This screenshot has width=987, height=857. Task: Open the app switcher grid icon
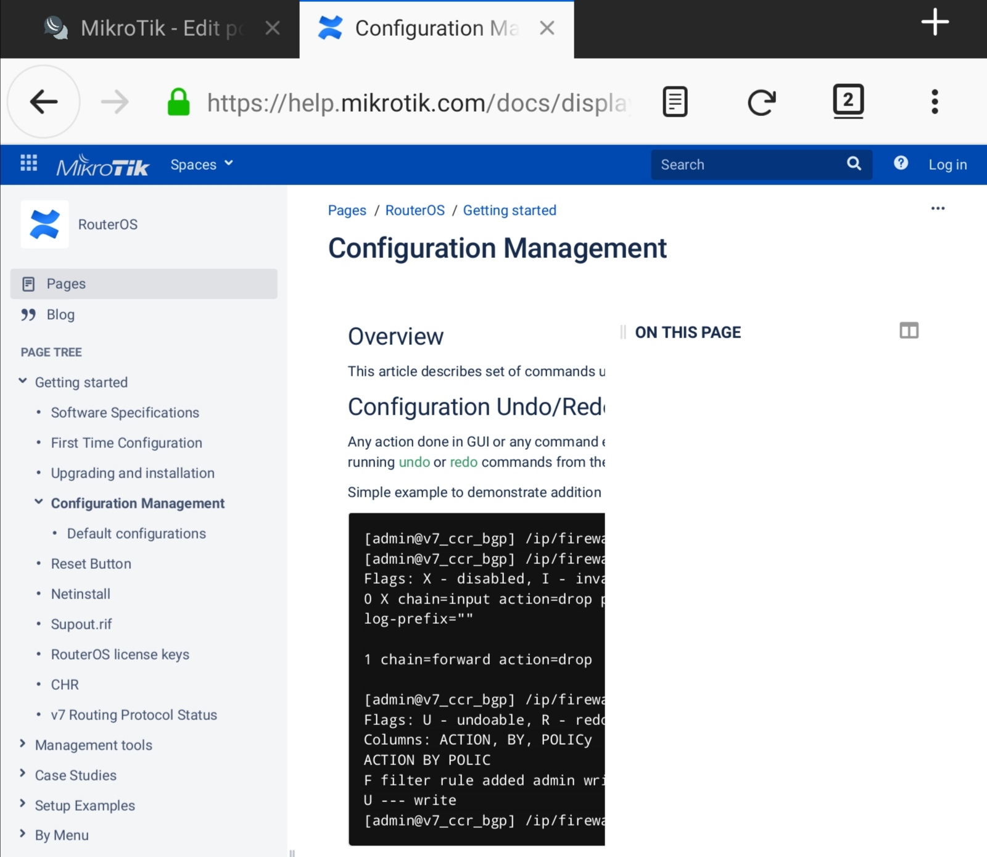pyautogui.click(x=28, y=164)
